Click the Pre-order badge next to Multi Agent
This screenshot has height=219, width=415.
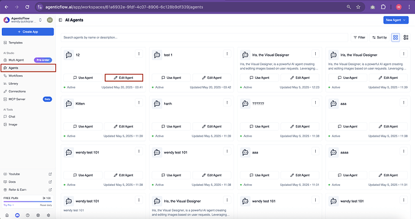43,60
